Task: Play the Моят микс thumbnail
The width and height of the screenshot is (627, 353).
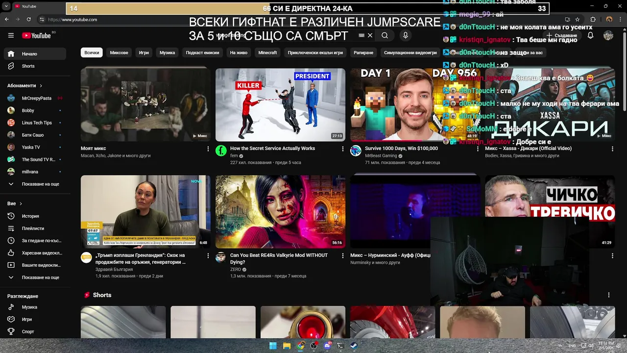Action: tap(145, 104)
